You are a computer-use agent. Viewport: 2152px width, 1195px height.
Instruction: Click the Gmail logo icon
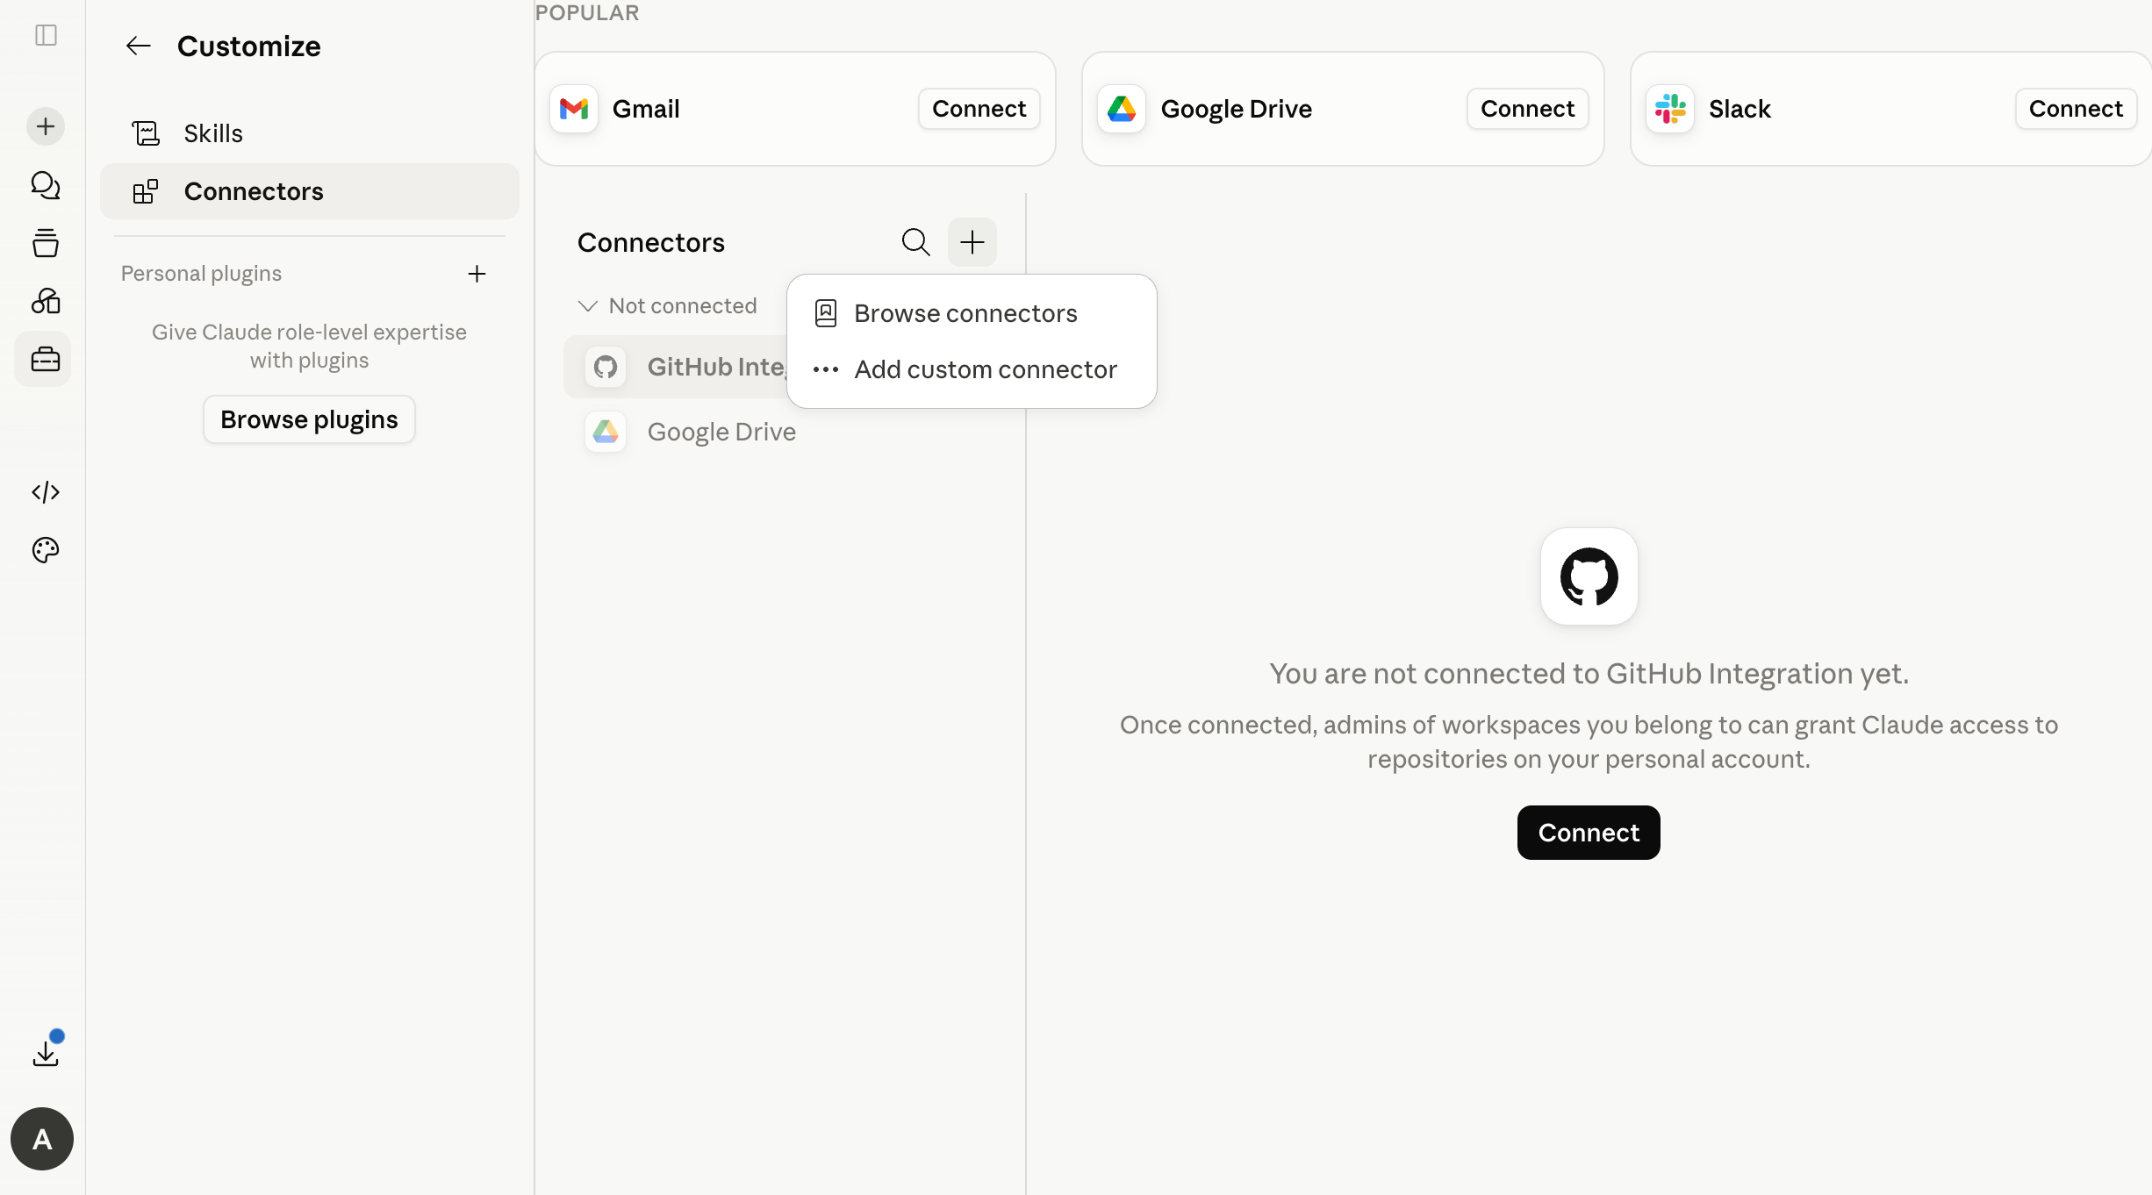574,109
